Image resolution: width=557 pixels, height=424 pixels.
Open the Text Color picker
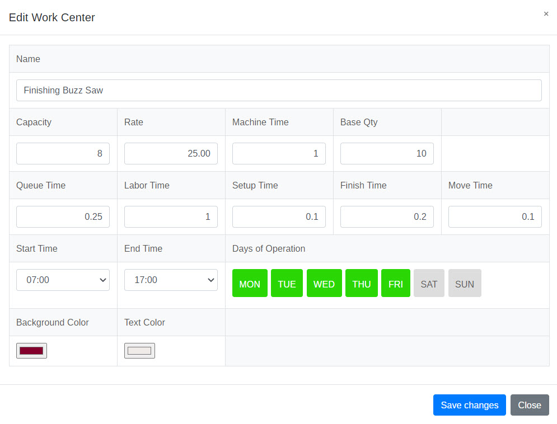[x=139, y=351]
